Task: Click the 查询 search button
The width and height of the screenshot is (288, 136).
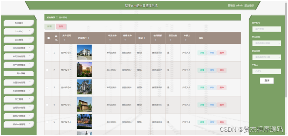Action: 267,81
